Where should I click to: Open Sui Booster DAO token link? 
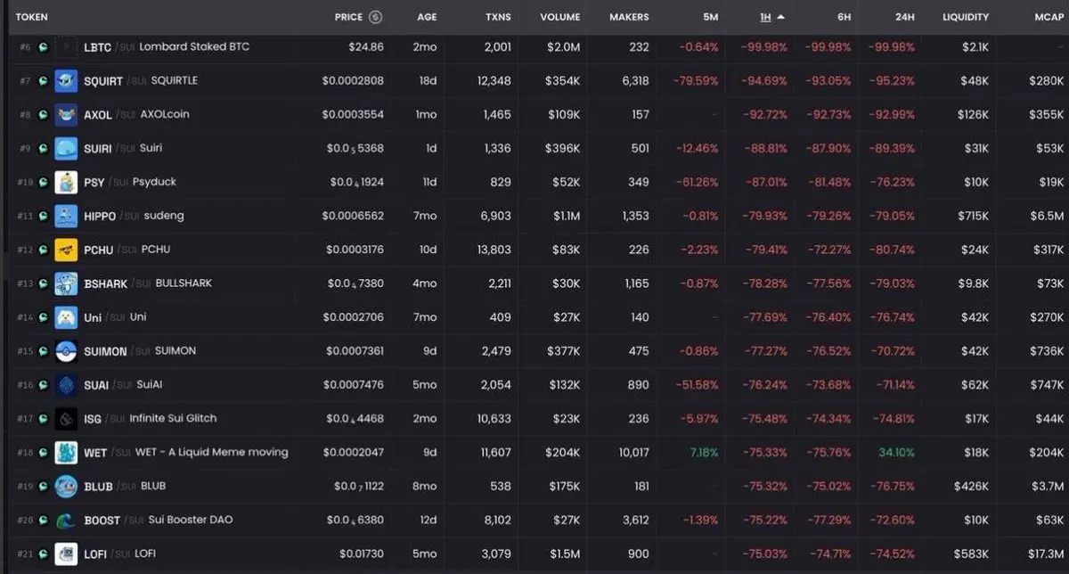coord(192,520)
